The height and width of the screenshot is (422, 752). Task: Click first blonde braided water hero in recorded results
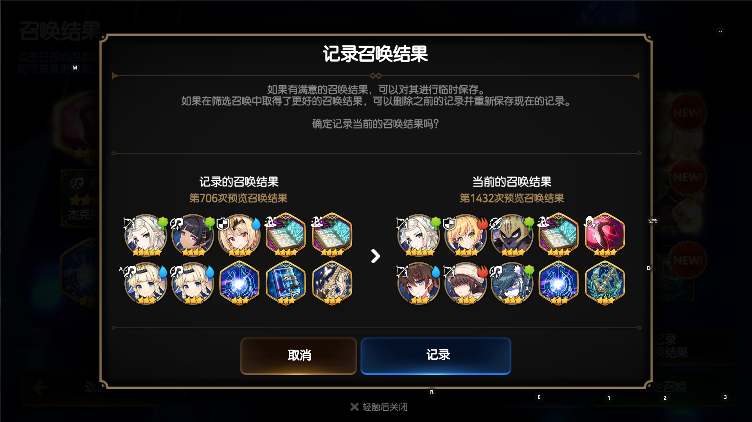coord(146,283)
